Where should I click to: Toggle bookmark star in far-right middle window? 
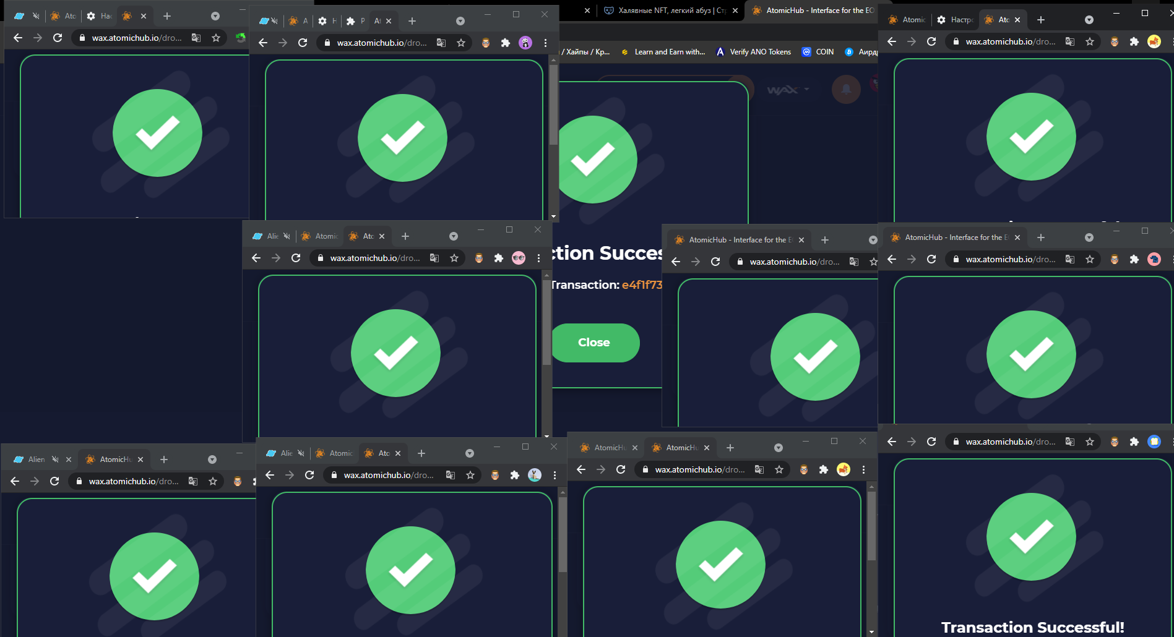(x=1090, y=259)
